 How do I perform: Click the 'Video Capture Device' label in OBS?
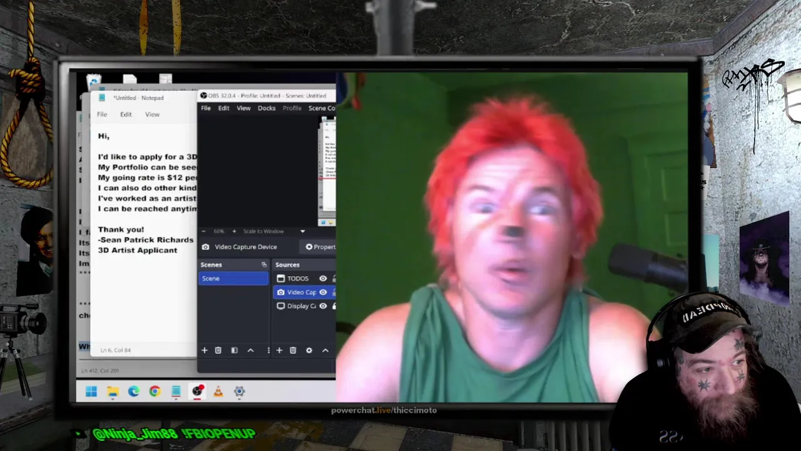(x=246, y=247)
